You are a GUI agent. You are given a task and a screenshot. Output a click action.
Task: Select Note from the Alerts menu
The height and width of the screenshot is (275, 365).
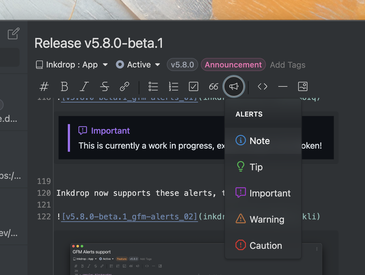tap(260, 141)
